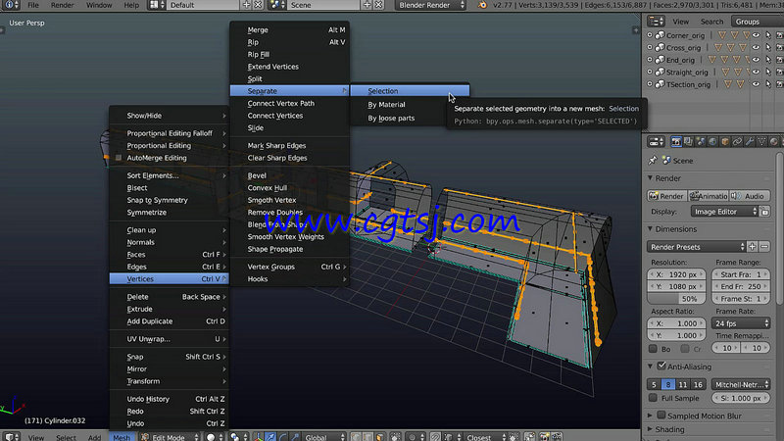The image size is (784, 441).
Task: Click the OpenGL render animation clapper icon
Action: click(557, 437)
